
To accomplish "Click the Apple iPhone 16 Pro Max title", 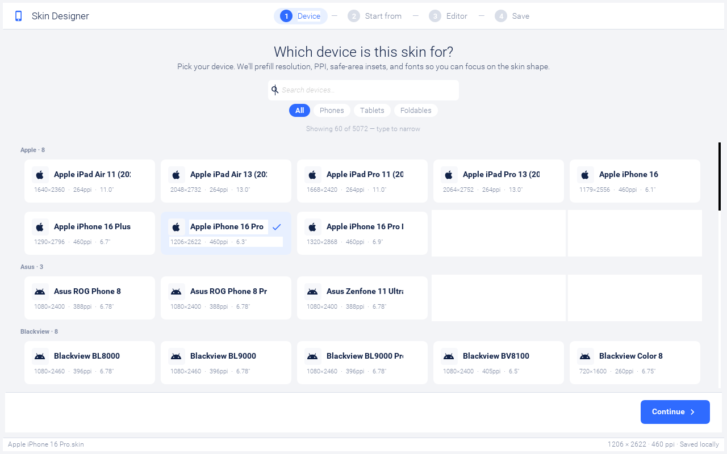I will [365, 226].
